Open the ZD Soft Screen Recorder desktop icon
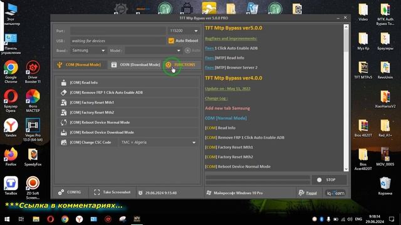The image size is (401, 225). 33,187
